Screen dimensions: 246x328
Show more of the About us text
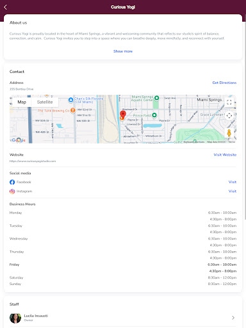[x=123, y=51]
